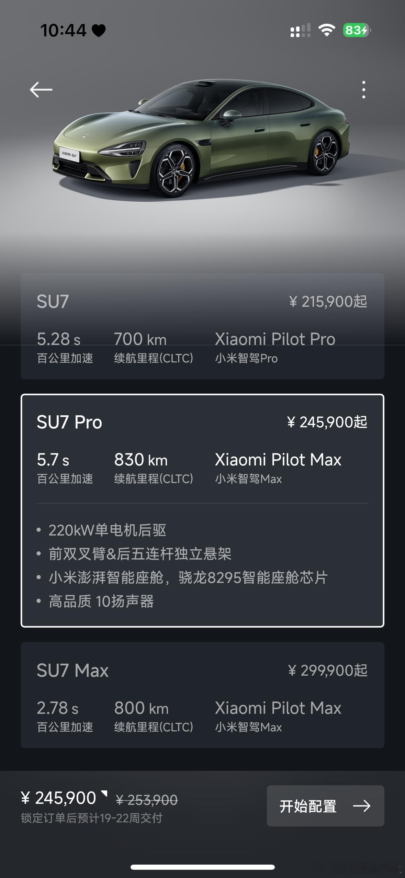Select the SU7 Pro model card
The image size is (405, 878).
(202, 510)
